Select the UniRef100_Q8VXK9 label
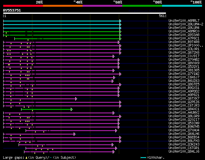The height and width of the screenshot is (160, 205). pyautogui.click(x=184, y=63)
